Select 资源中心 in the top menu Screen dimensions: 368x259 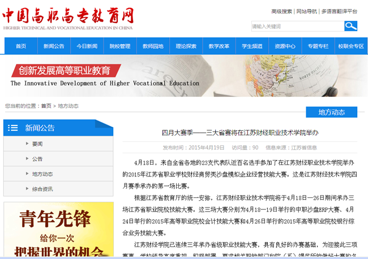click(285, 46)
